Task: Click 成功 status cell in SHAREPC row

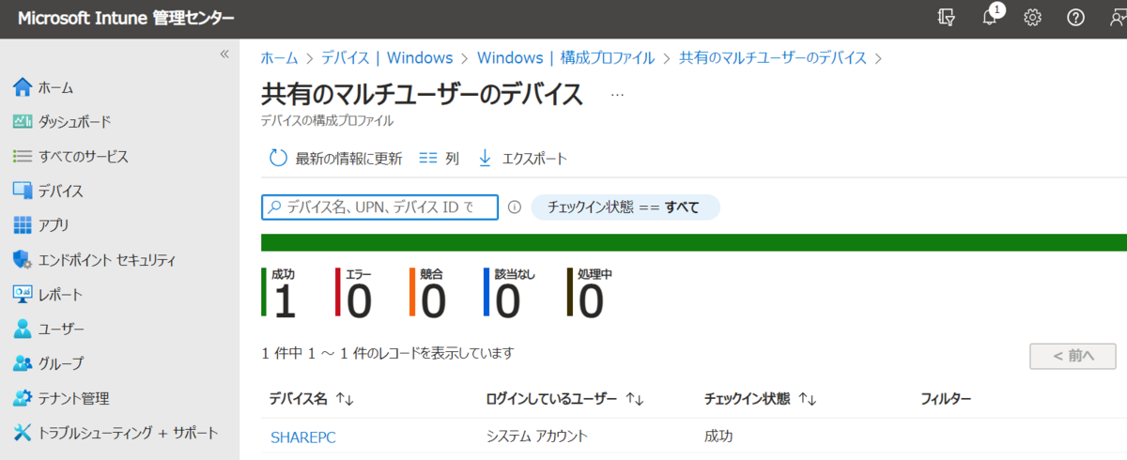Action: (718, 437)
